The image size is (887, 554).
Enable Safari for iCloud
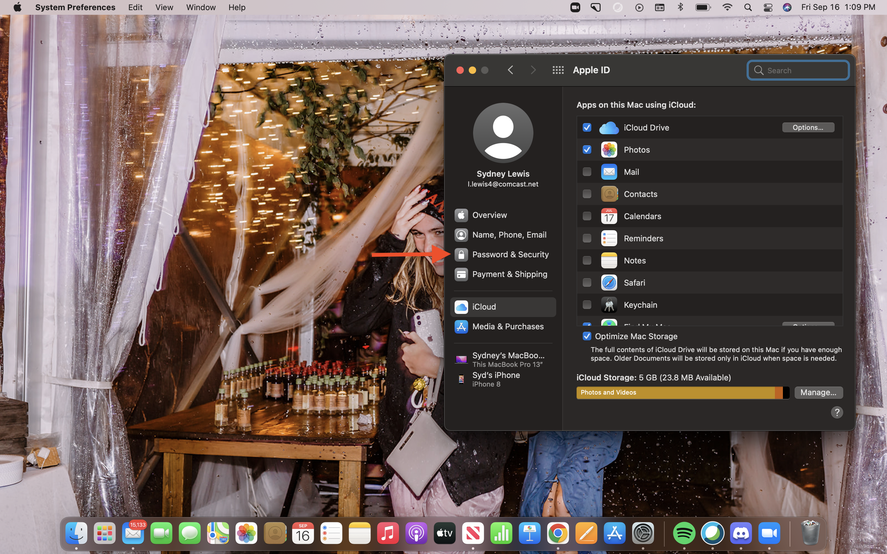point(587,283)
